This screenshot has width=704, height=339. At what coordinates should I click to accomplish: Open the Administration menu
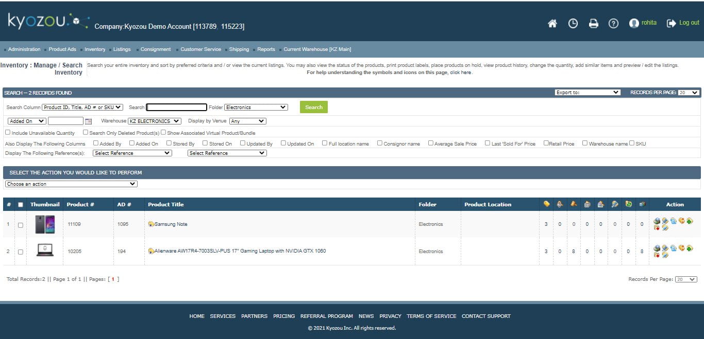pyautogui.click(x=24, y=49)
